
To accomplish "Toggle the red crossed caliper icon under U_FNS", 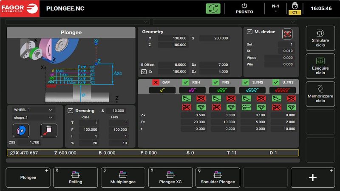I will tap(277, 107).
